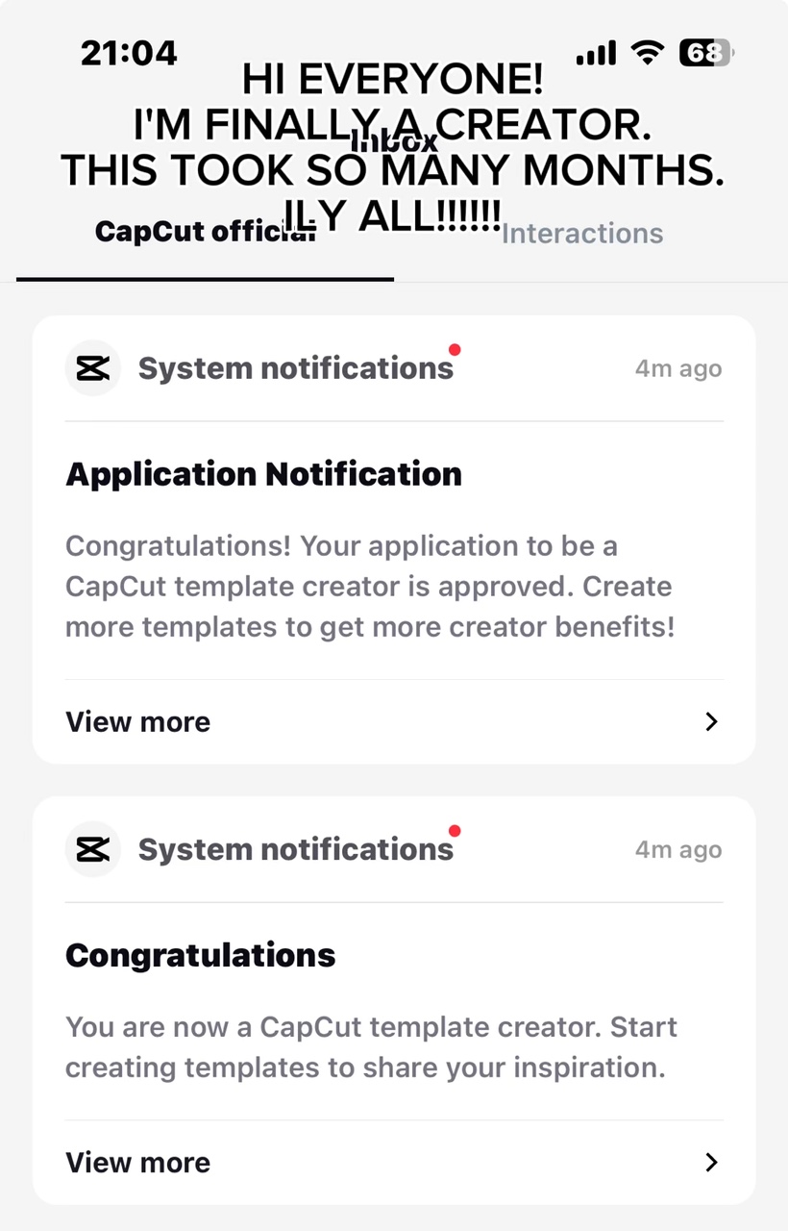Switch to the Interactions tab

[x=582, y=234]
